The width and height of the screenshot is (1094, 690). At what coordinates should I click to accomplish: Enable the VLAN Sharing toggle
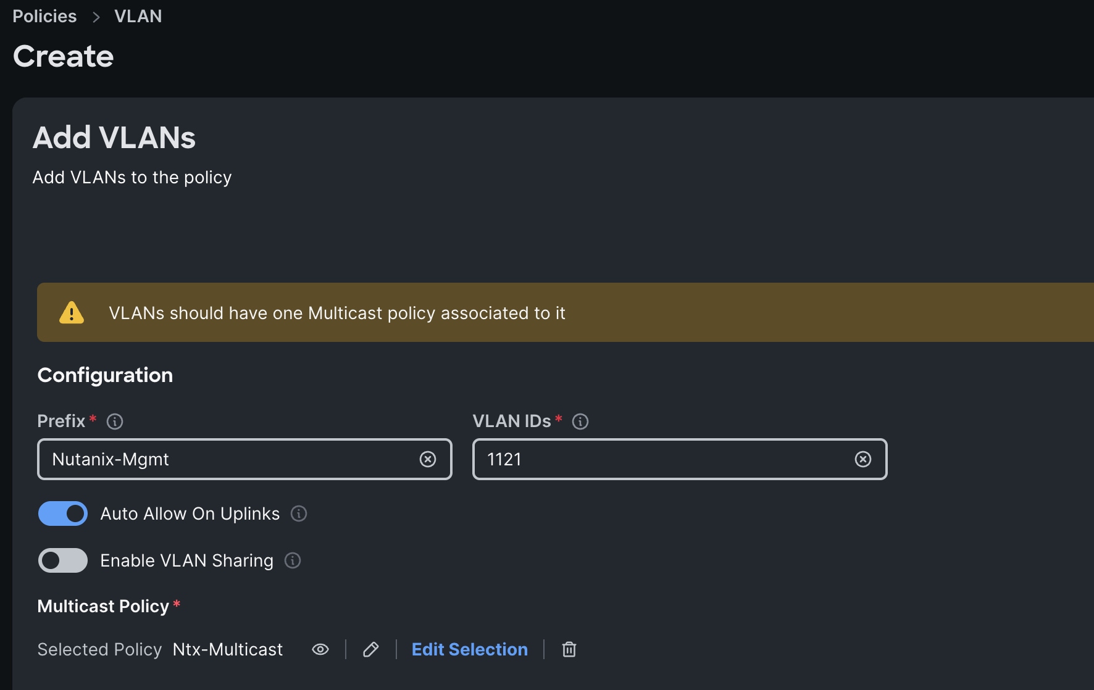62,560
